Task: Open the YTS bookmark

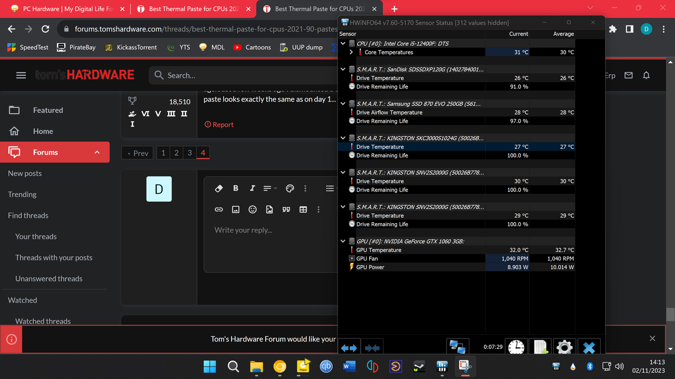Action: pyautogui.click(x=178, y=47)
